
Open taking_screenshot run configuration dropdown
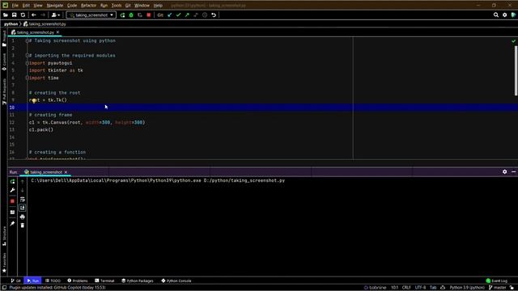click(x=91, y=15)
